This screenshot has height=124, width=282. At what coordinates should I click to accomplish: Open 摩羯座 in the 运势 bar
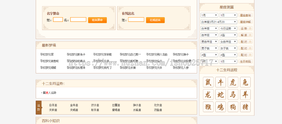tap(116, 110)
